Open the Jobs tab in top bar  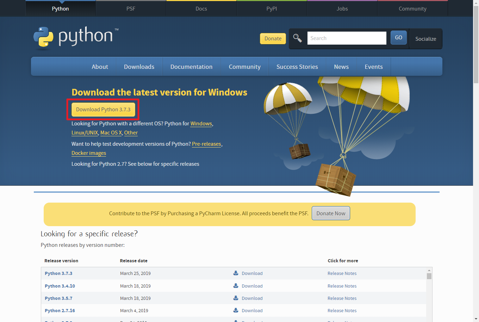pos(342,8)
